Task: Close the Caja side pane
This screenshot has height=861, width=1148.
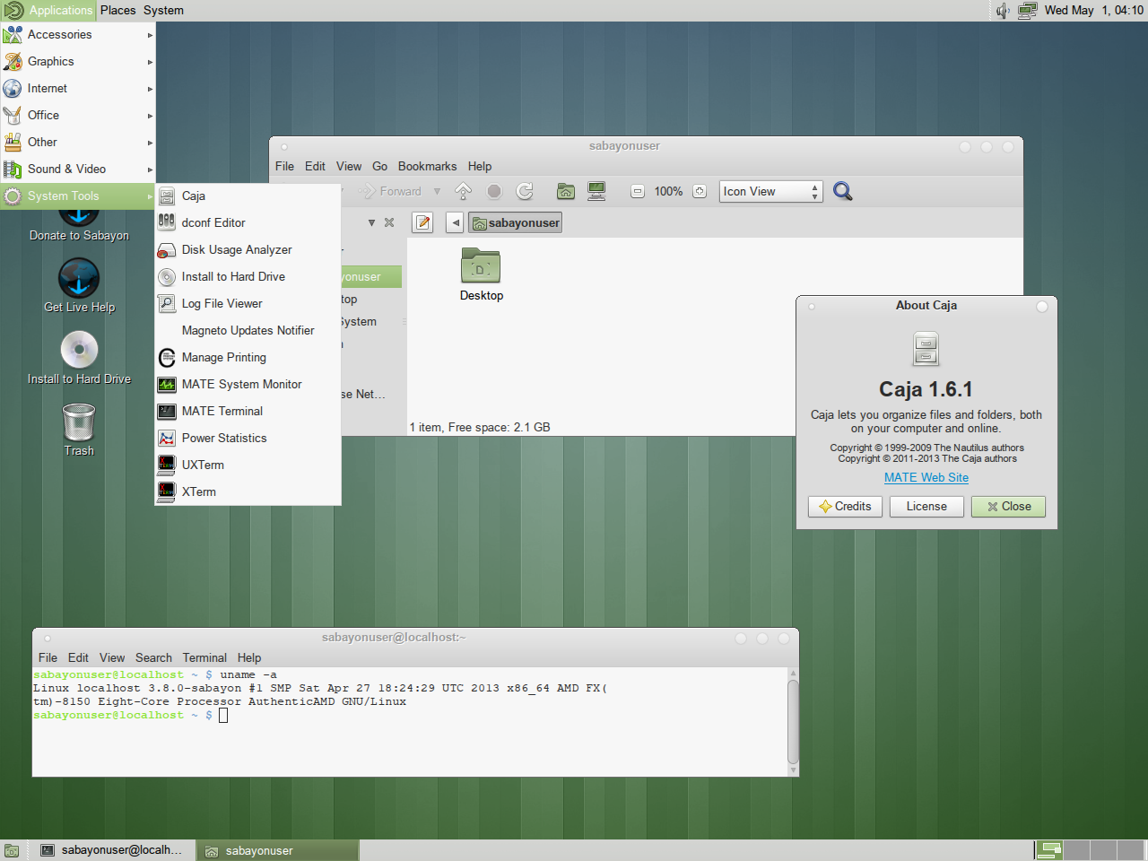Action: 389,222
